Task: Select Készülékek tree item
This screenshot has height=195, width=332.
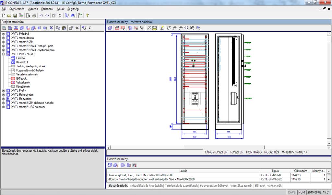Action: coord(23,87)
